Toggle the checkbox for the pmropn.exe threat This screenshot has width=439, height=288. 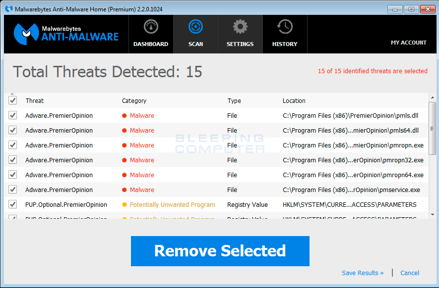pyautogui.click(x=12, y=144)
